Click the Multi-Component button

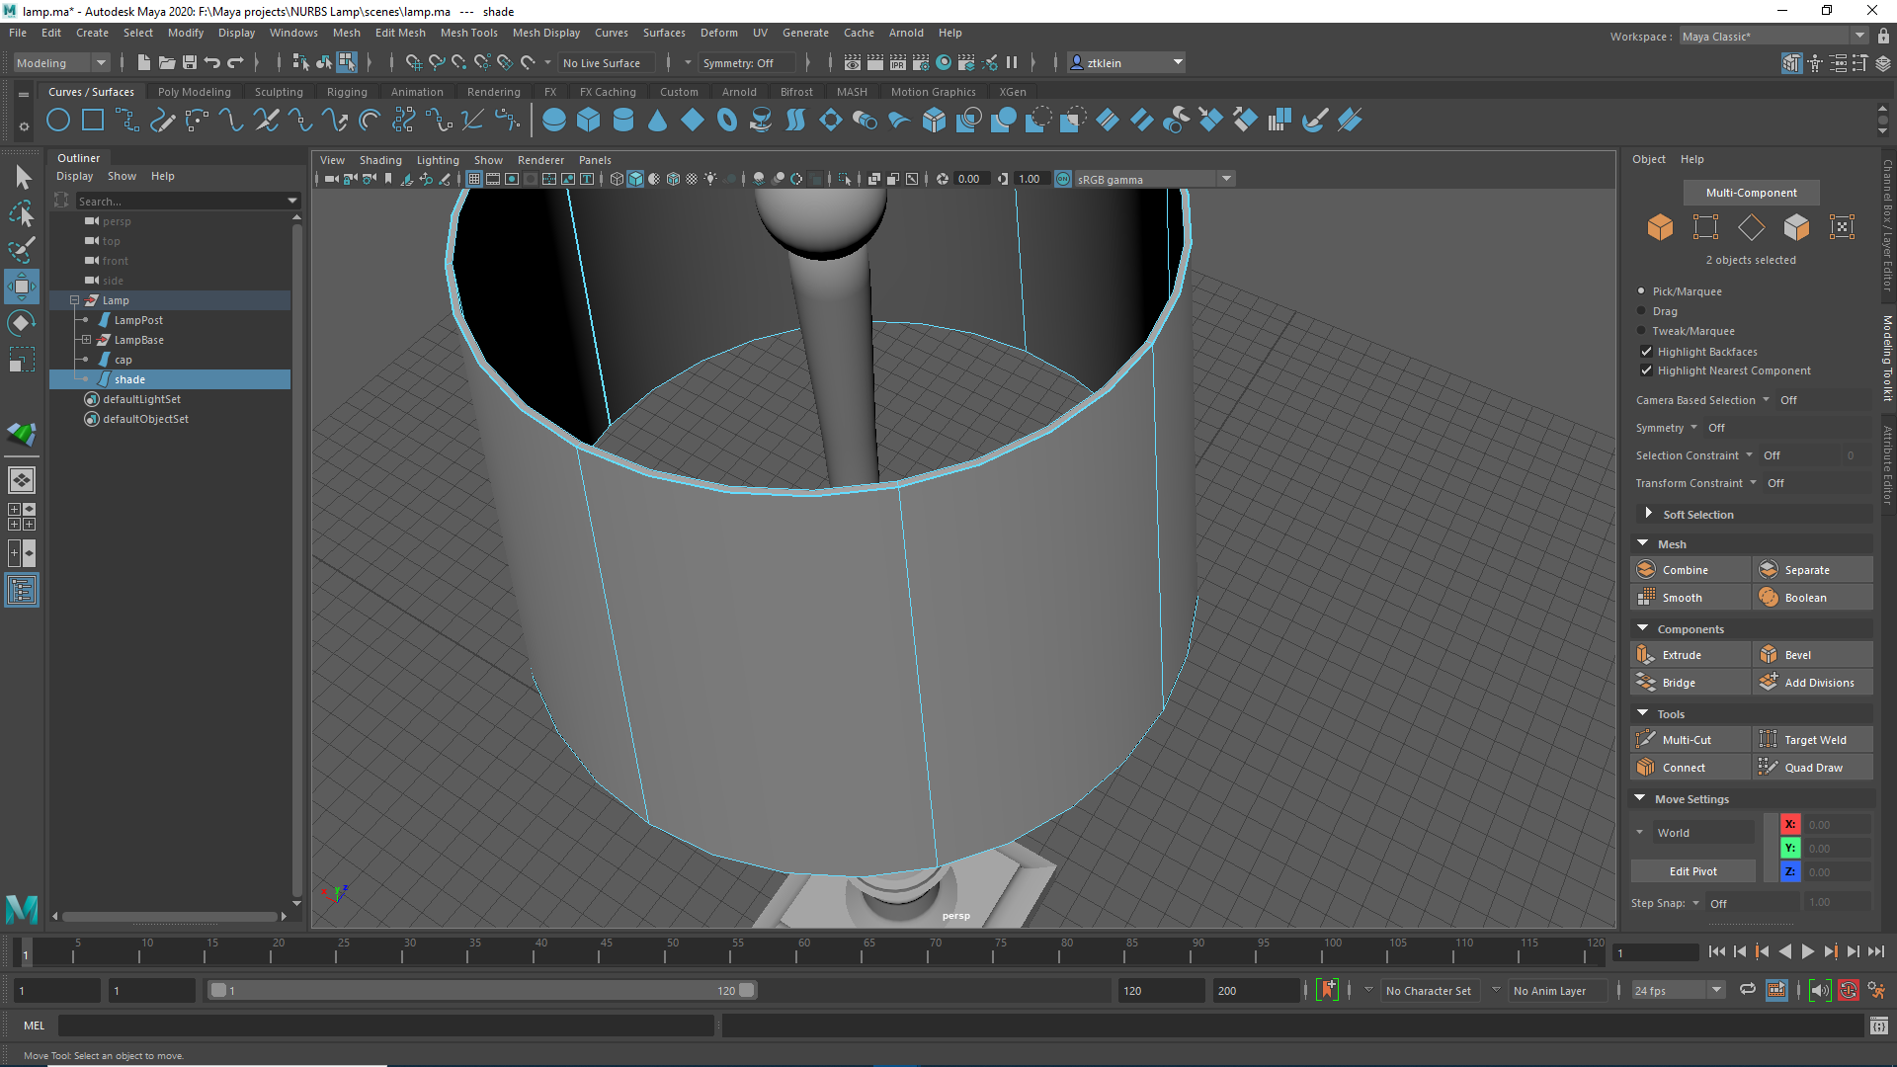(1751, 193)
